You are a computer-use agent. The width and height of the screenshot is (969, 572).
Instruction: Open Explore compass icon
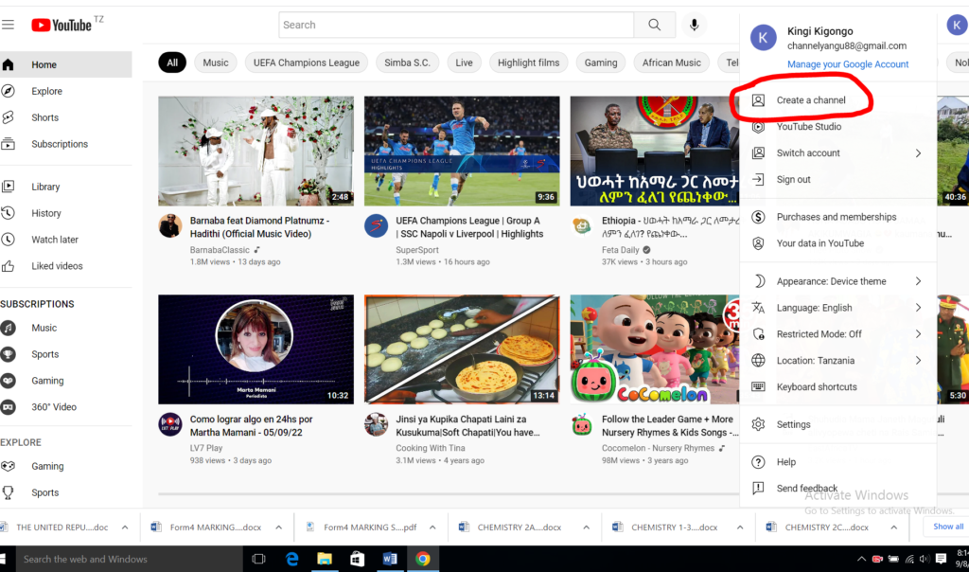click(x=8, y=91)
